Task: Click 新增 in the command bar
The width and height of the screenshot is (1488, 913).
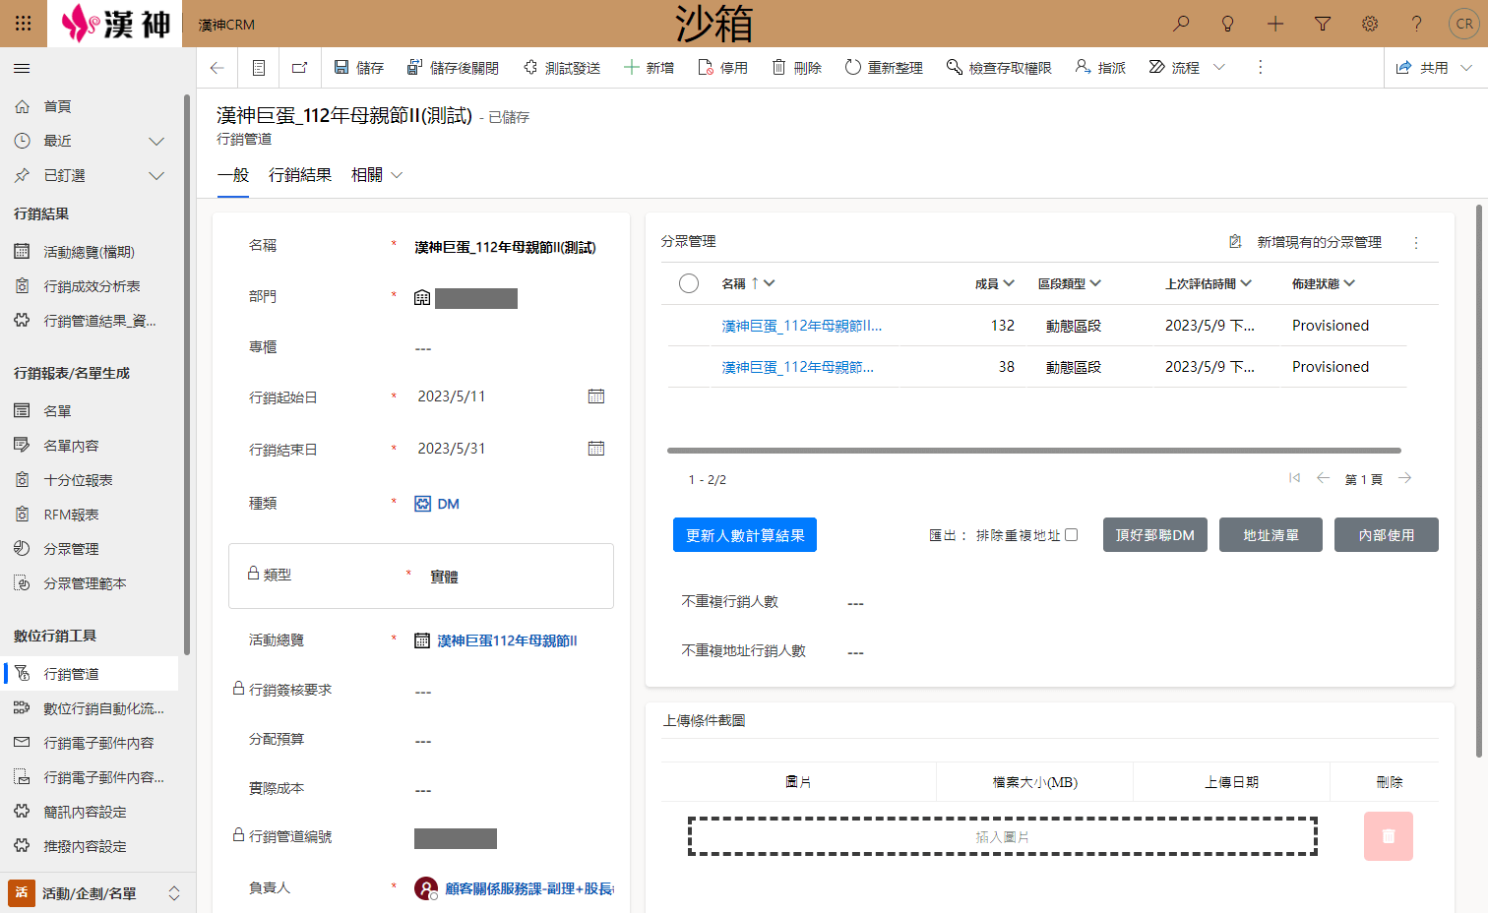Action: 649,68
